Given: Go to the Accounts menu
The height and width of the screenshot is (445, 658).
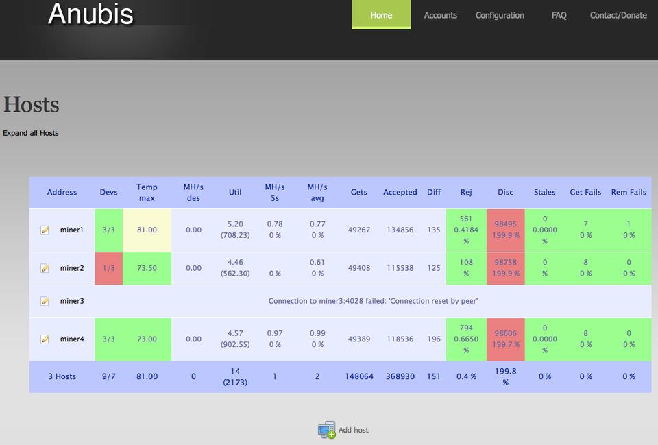Looking at the screenshot, I should 440,15.
